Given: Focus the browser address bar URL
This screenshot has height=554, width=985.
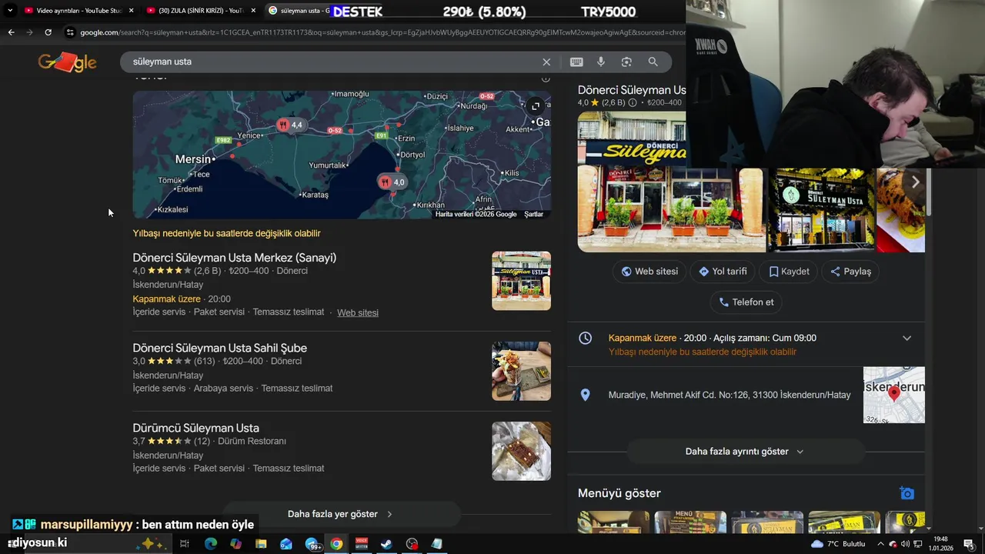Looking at the screenshot, I should pos(381,32).
